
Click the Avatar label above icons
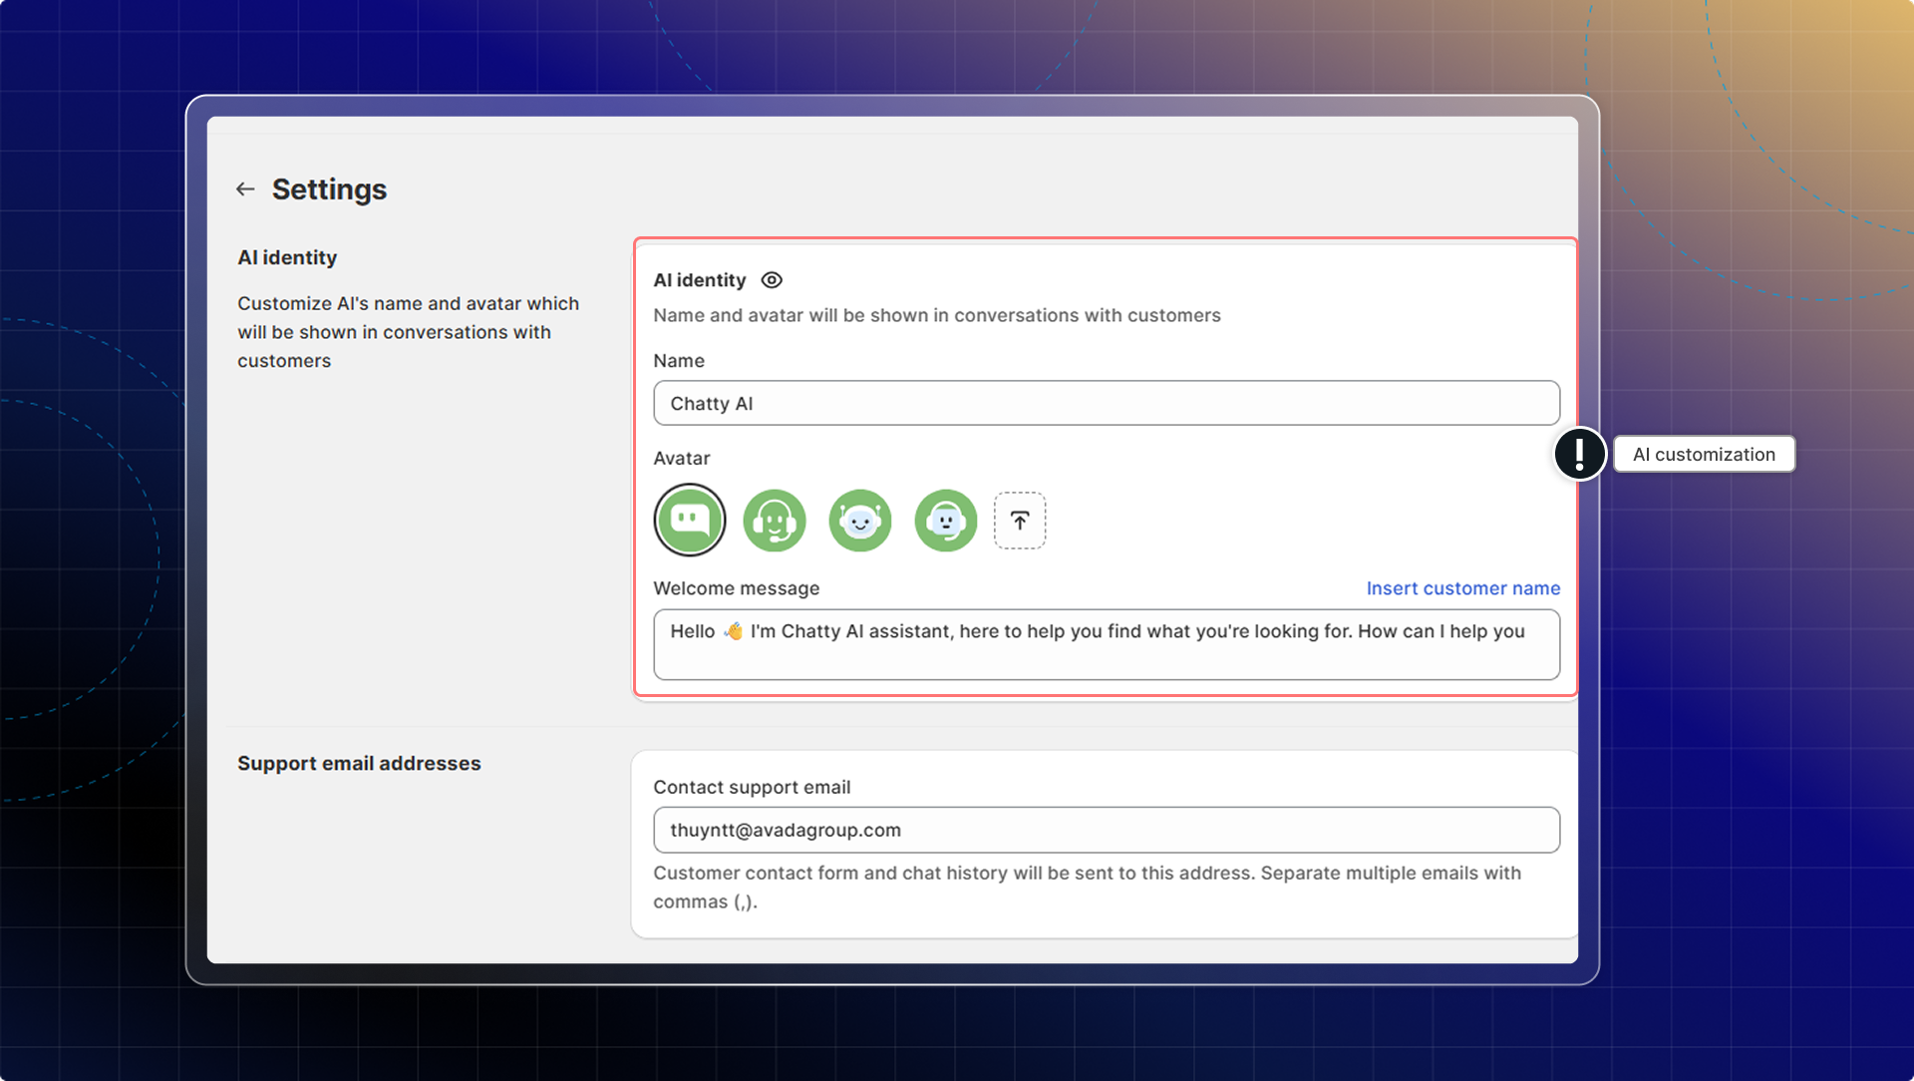[x=682, y=459]
